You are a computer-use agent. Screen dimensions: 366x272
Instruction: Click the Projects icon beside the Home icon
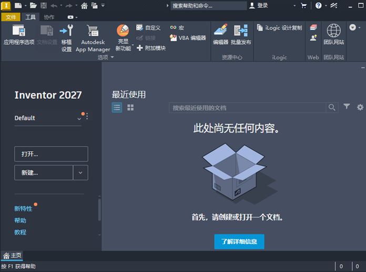95,5
